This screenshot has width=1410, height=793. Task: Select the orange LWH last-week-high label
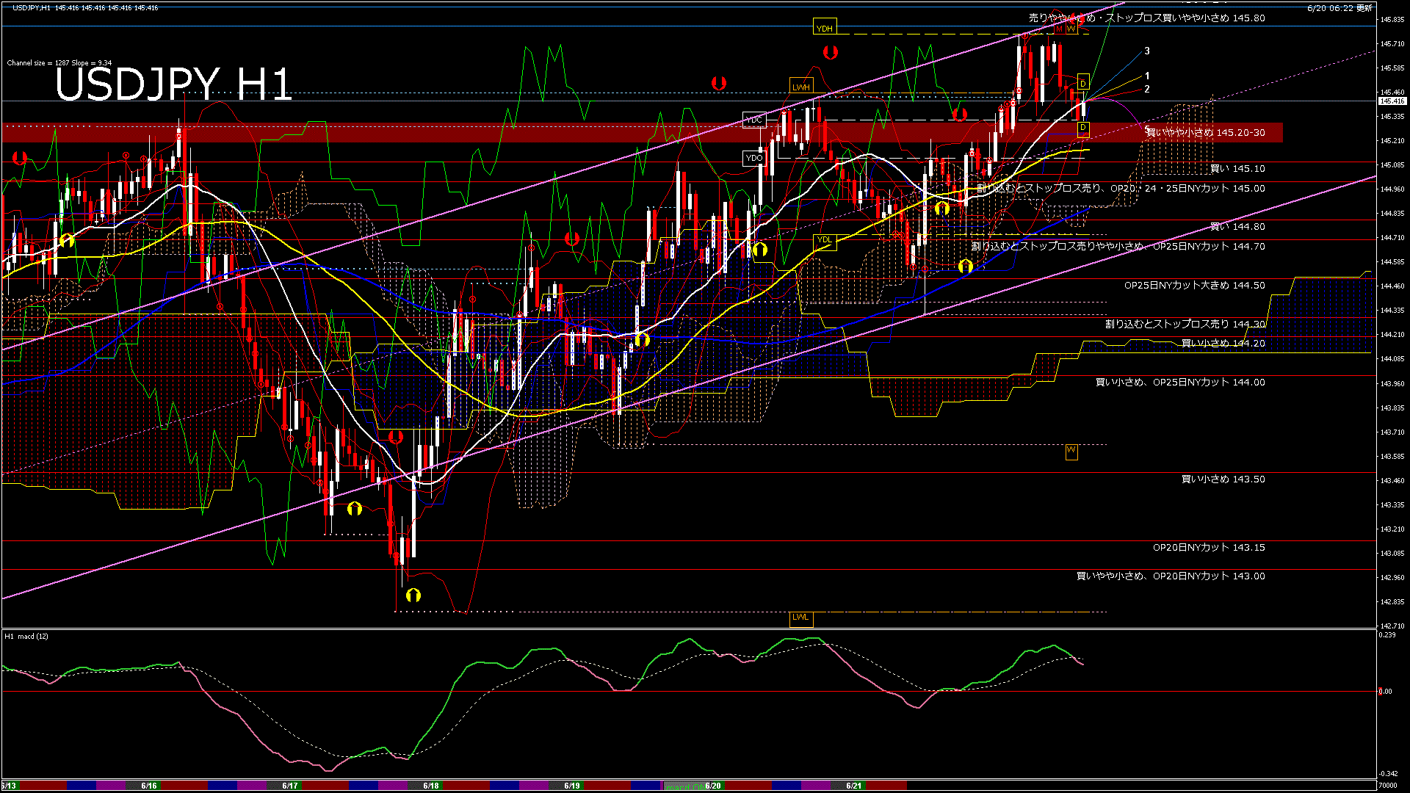[x=800, y=87]
